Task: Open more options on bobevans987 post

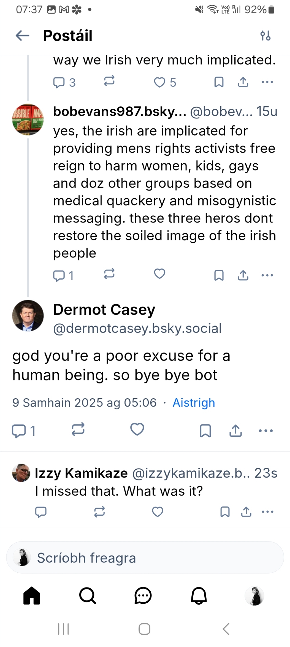Action: click(x=267, y=275)
